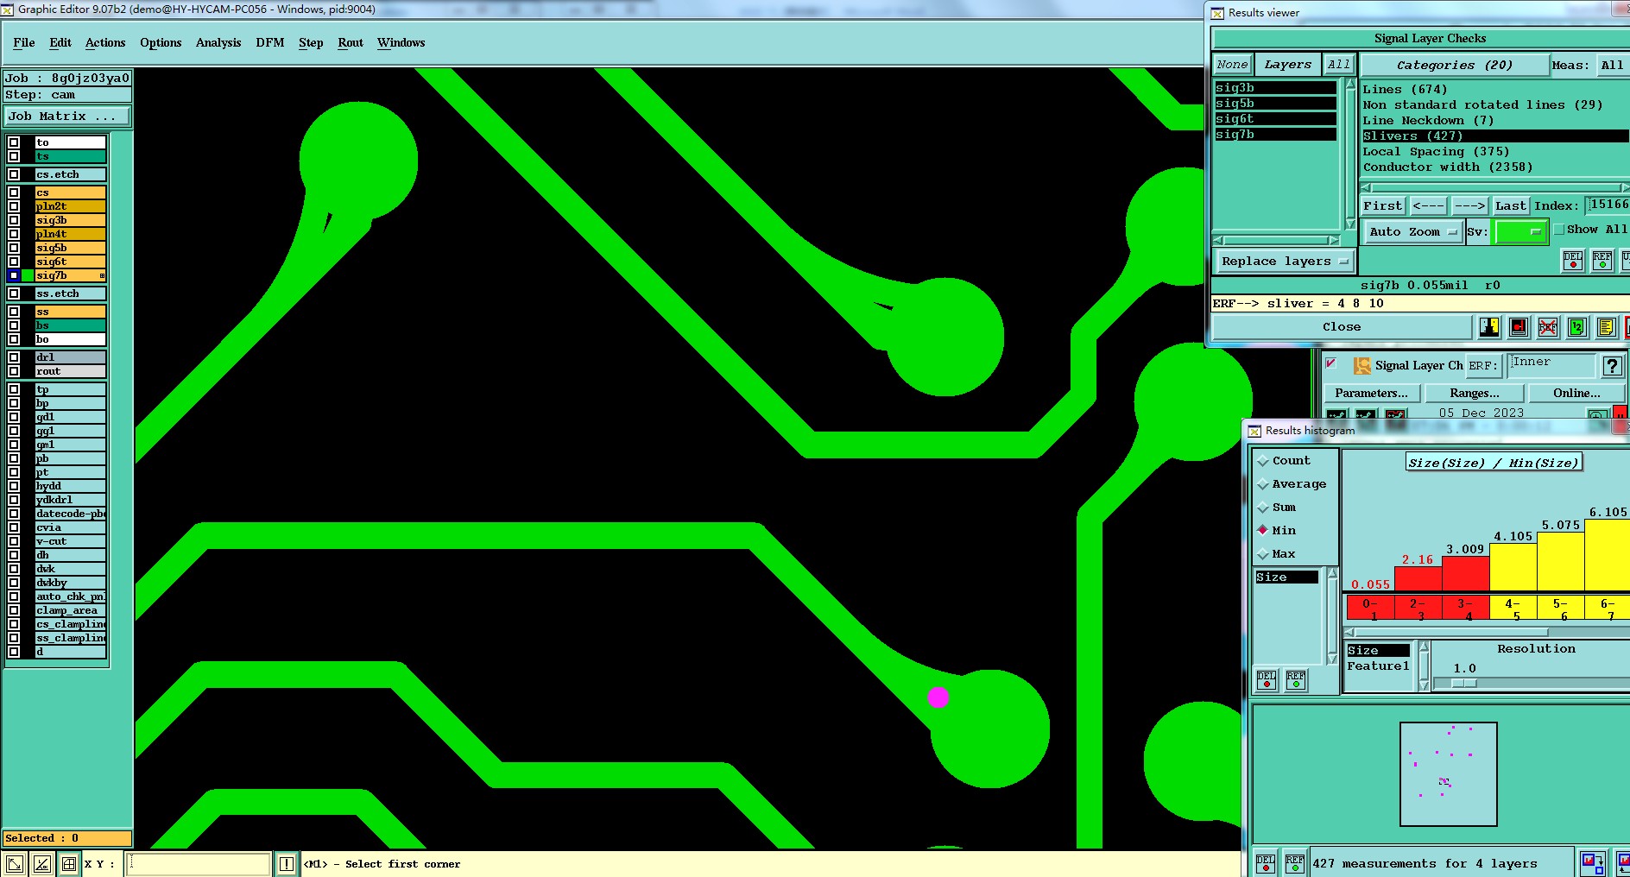The height and width of the screenshot is (877, 1630).
Task: Toggle the Signal Layer Checks checkmark box
Action: (1331, 363)
